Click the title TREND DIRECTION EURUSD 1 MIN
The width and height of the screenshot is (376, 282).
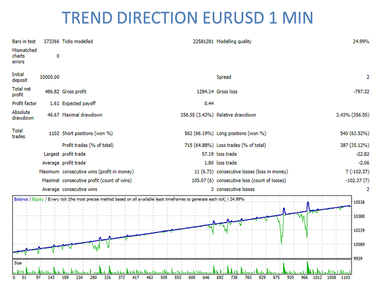click(x=187, y=18)
